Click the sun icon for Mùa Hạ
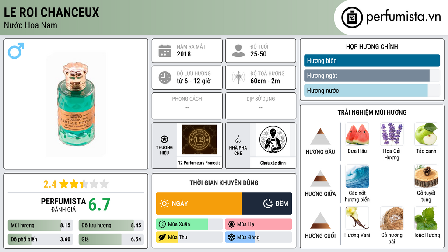Viewport: 448px width, 252px height. tap(231, 224)
